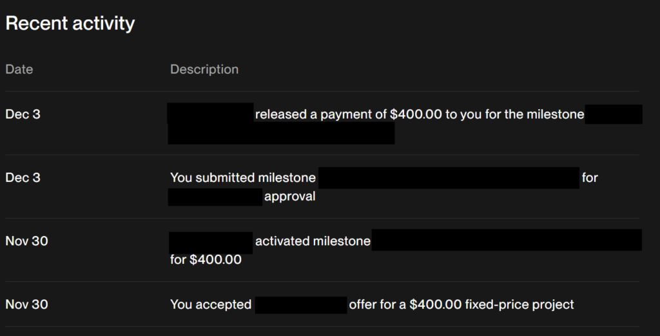This screenshot has height=336, width=660.
Task: Select the Dec 3 date of the payment released row
Action: pos(23,114)
